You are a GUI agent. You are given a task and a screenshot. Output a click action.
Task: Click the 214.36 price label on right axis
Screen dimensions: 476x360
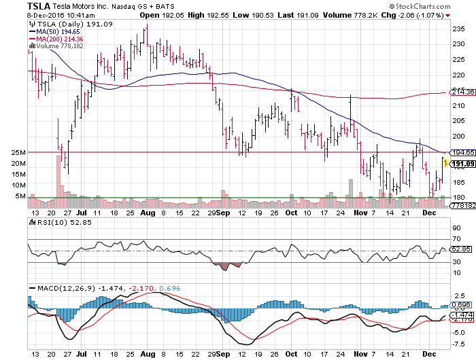point(463,92)
